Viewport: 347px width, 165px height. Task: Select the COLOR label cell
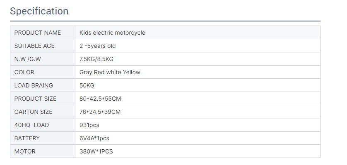coord(24,72)
